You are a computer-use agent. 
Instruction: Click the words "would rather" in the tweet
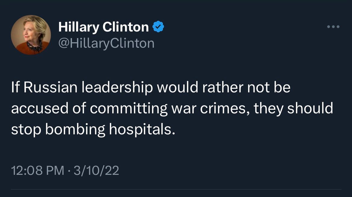(x=200, y=88)
